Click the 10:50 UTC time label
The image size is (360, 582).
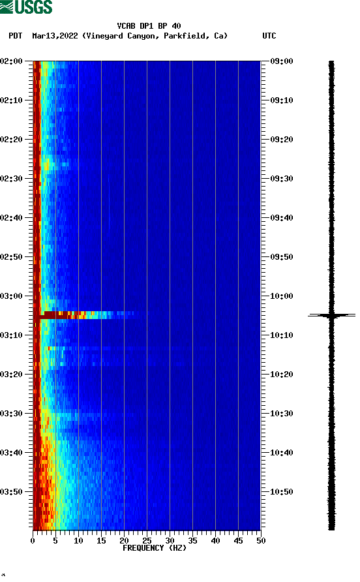click(x=282, y=492)
